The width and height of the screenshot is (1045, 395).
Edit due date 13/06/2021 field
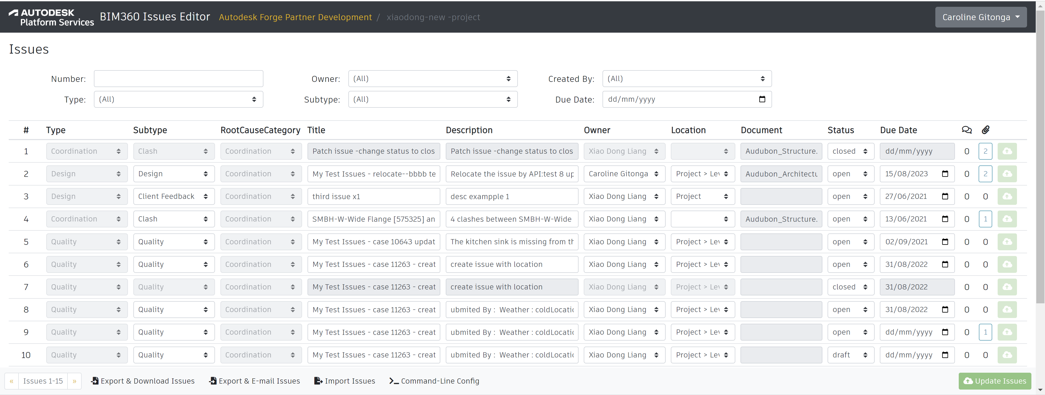click(917, 219)
